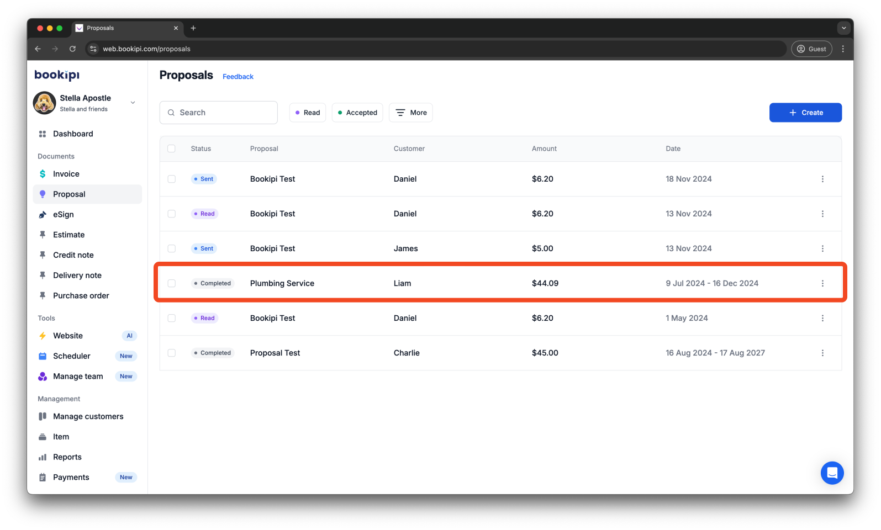
Task: Open options menu for 18 Nov 2024 row
Action: click(822, 179)
